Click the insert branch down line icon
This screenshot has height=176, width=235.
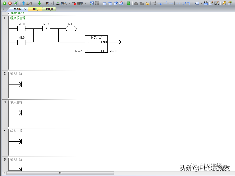click(160, 3)
